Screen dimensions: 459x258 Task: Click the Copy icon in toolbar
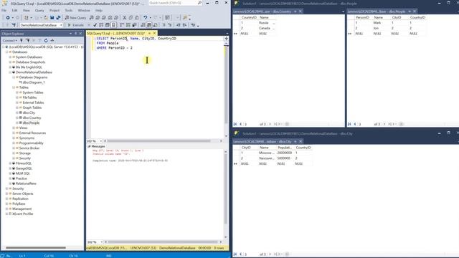pyautogui.click(x=131, y=18)
